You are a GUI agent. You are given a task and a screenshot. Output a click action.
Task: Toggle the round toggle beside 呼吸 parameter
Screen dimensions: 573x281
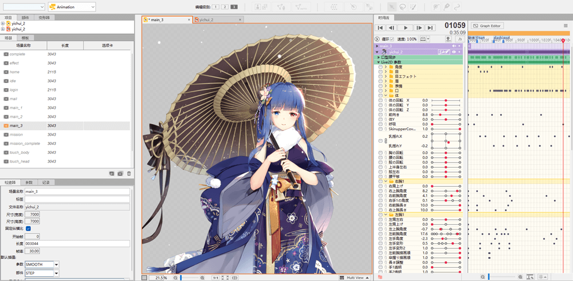tap(380, 124)
